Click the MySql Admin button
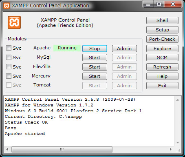The height and width of the screenshot is (157, 185). [x=124, y=57]
